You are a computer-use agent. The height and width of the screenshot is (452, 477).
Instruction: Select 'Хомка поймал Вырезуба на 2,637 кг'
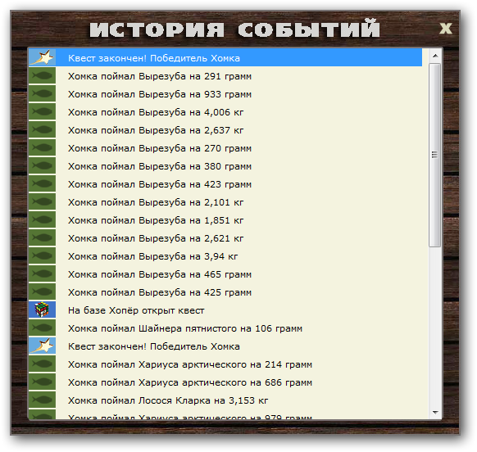pos(225,129)
